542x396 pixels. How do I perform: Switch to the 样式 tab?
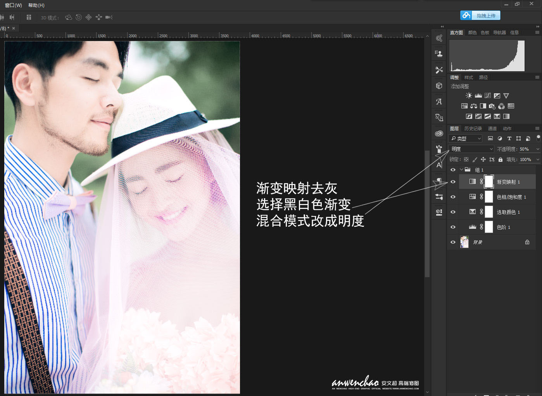(469, 77)
